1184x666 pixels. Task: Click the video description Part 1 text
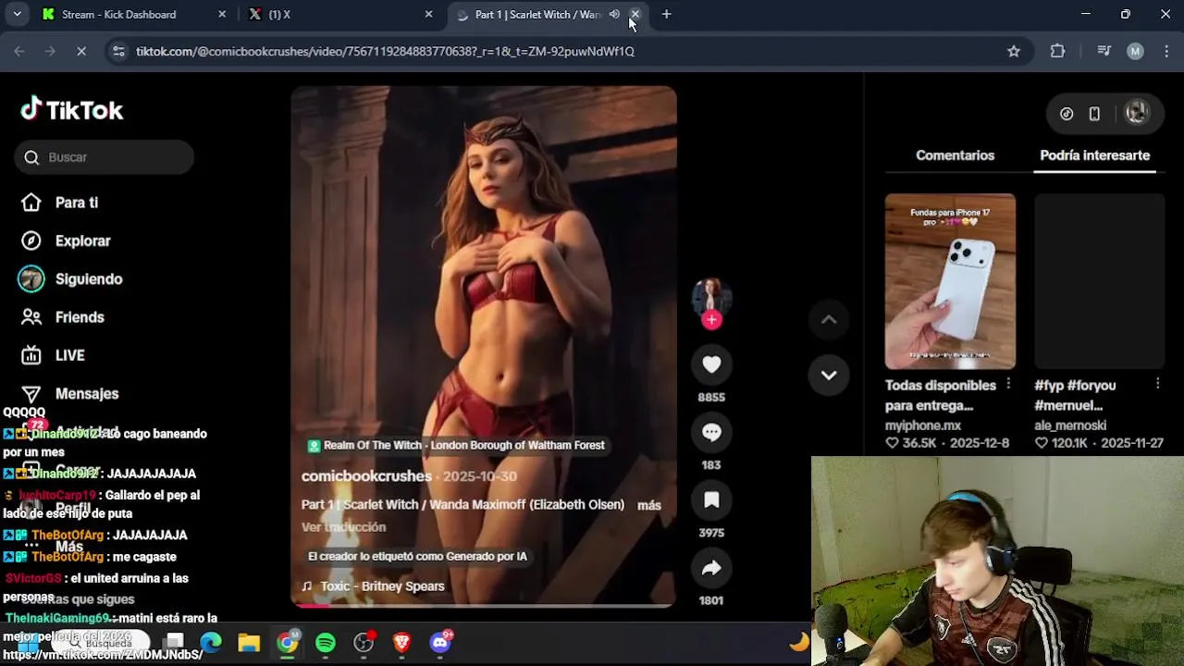pyautogui.click(x=462, y=505)
